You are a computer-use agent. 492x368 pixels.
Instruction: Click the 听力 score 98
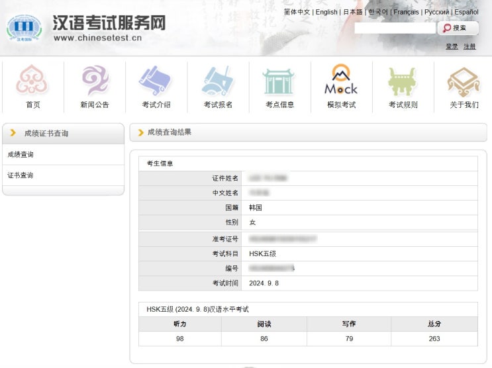click(180, 338)
